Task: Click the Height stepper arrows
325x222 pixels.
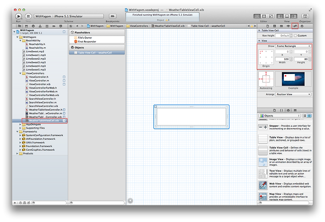Action: coord(310,59)
